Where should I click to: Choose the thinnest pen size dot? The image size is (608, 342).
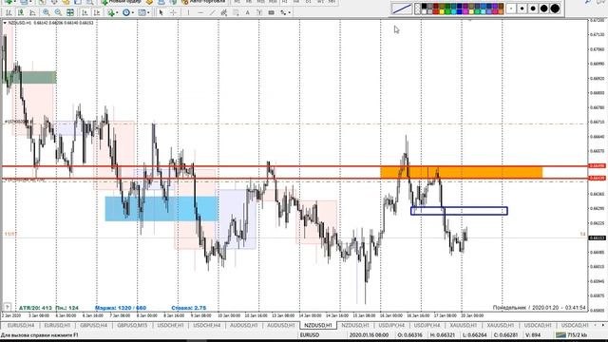511,9
